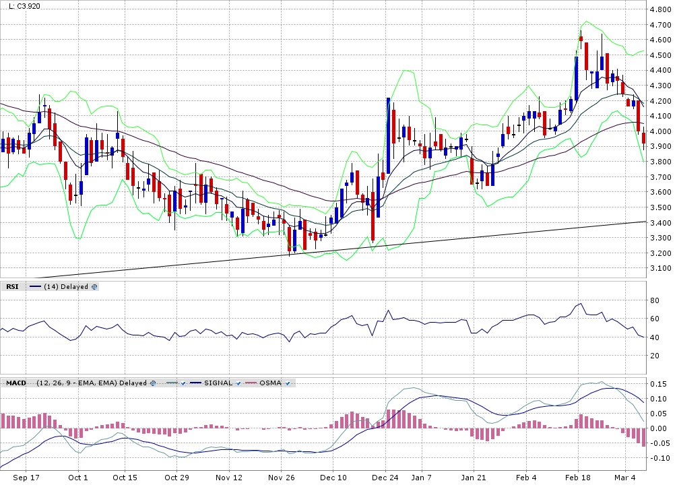Open the MACD indicator settings icon
Viewport: 677px width, 487px height.
coord(153,383)
